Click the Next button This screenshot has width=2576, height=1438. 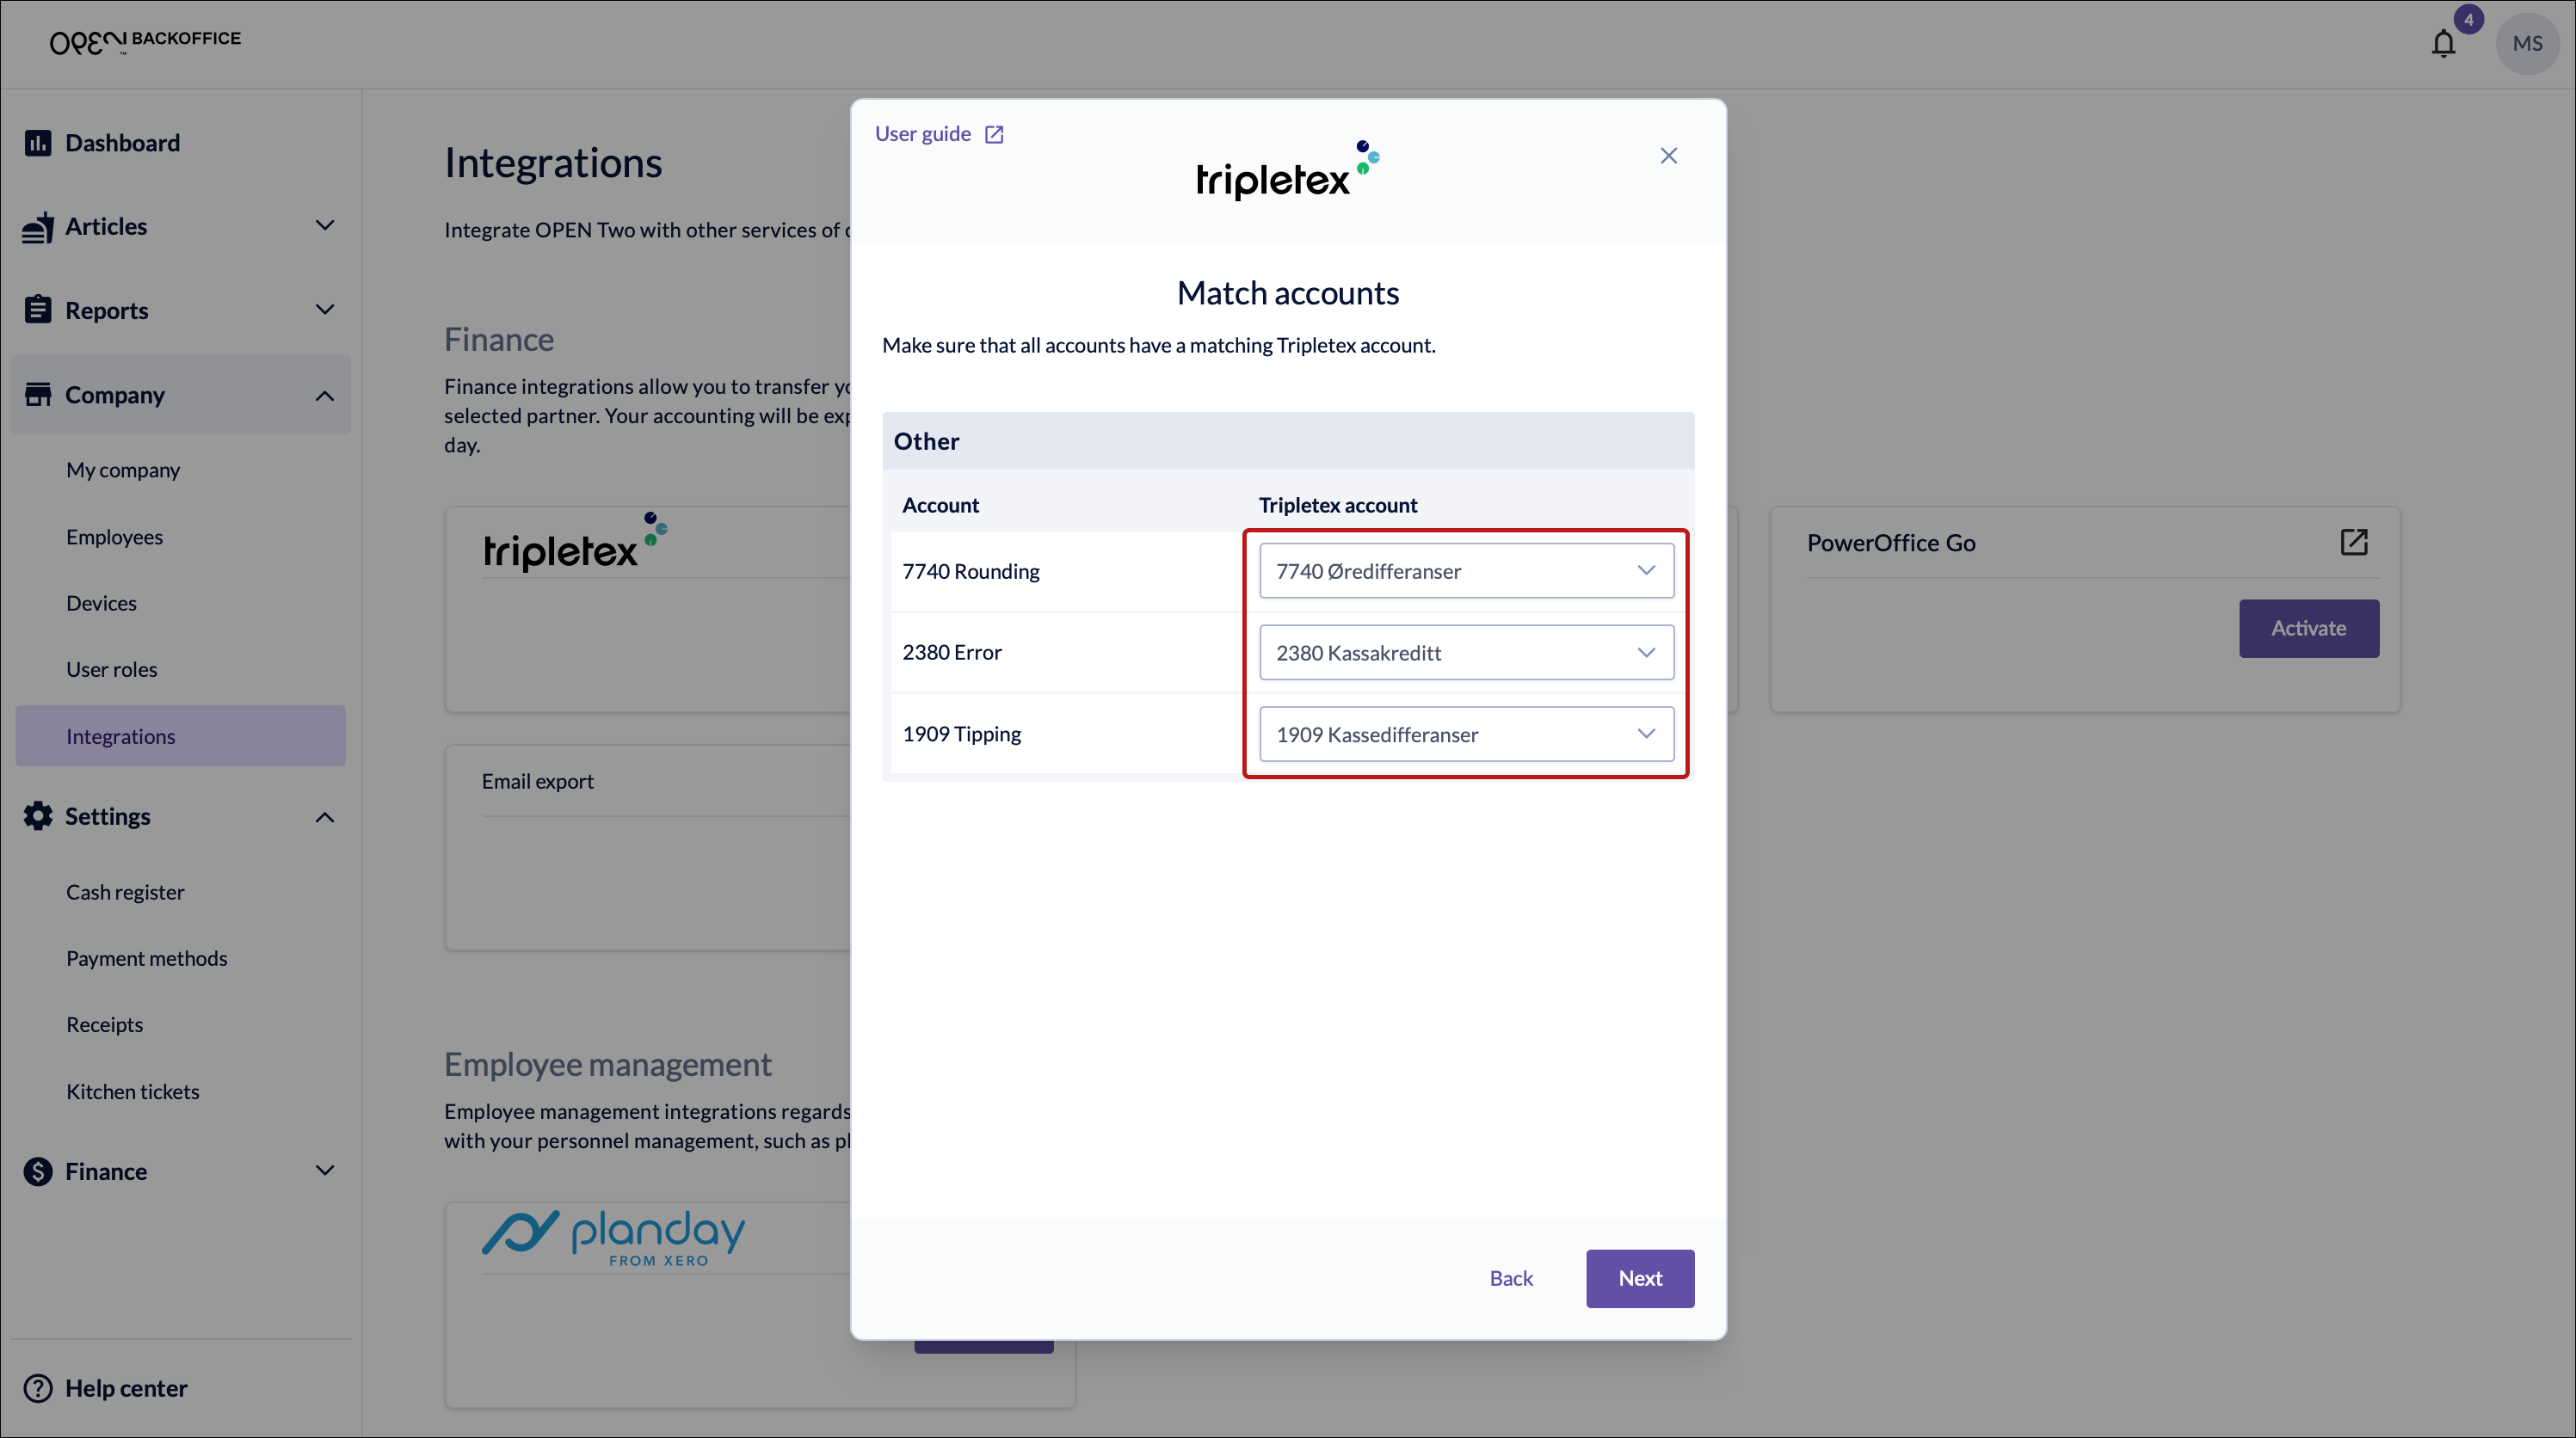(1639, 1278)
